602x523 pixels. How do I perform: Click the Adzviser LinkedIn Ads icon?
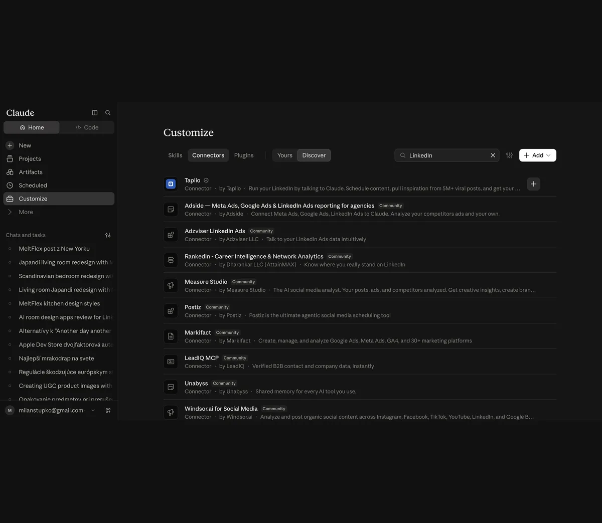[171, 235]
